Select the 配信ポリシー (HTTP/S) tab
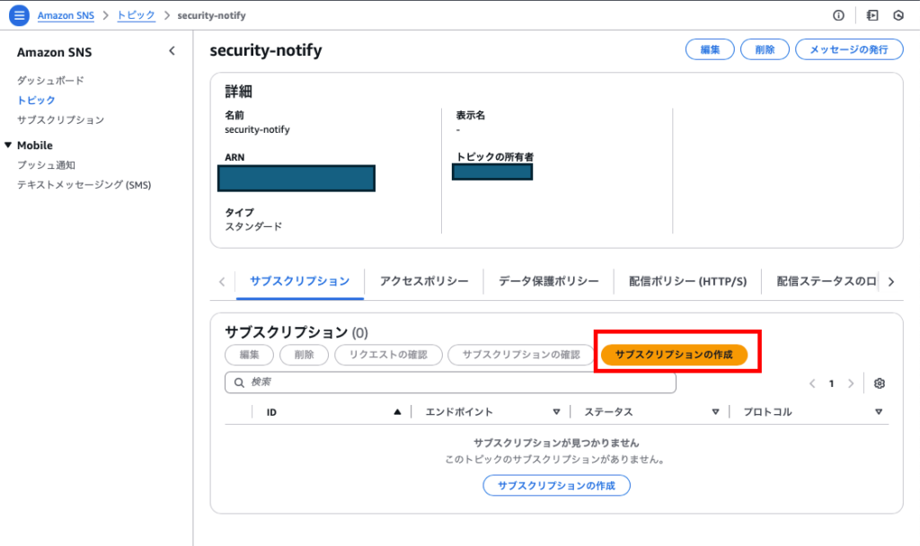Screen dimensions: 920x546 [686, 281]
